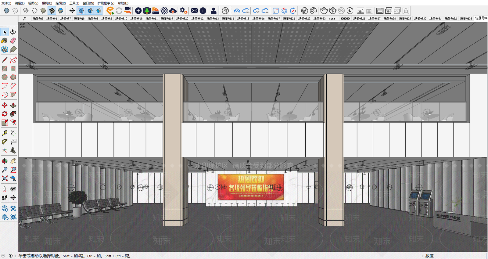Activate the Orbit tool
The height and width of the screenshot is (259, 488).
pyautogui.click(x=5, y=161)
